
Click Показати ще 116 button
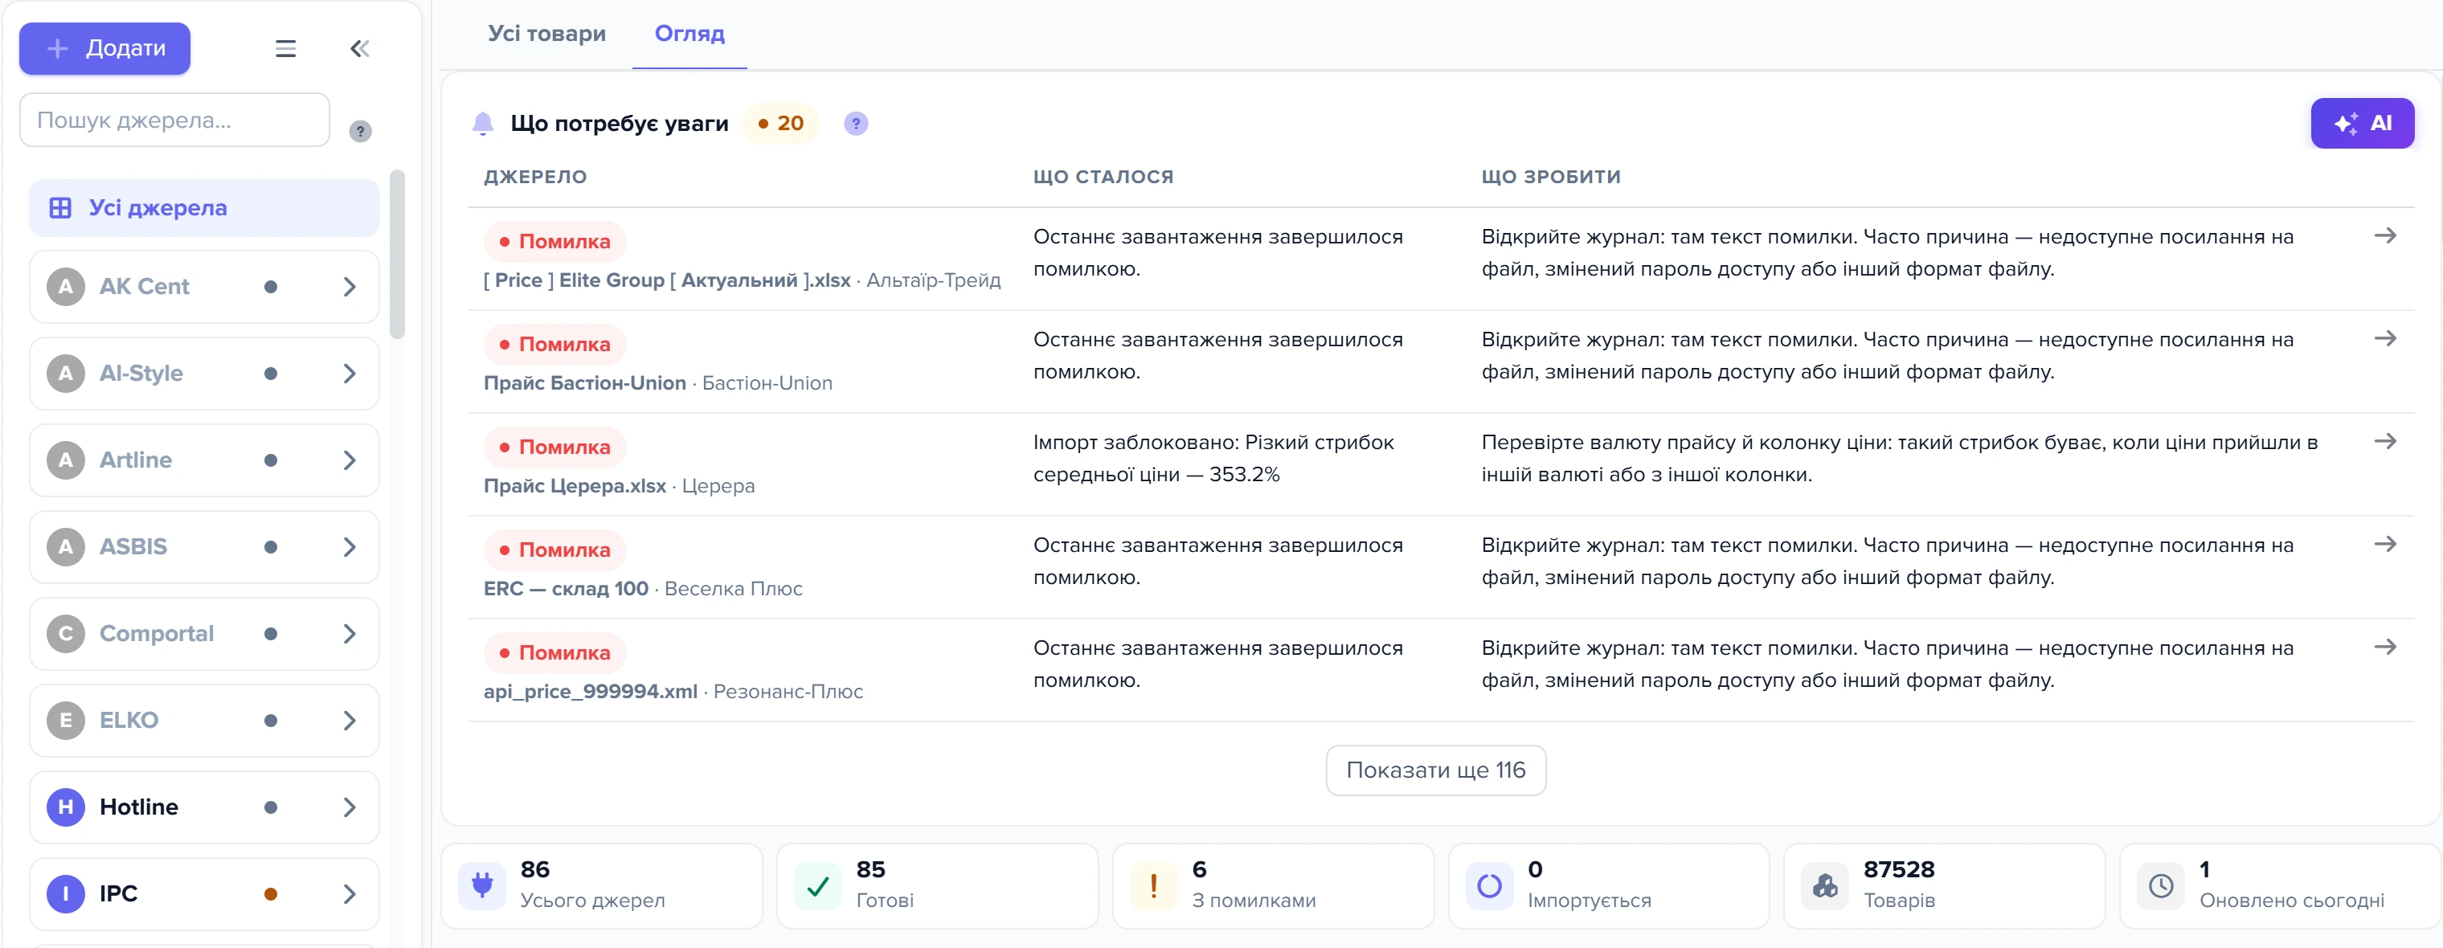point(1435,770)
